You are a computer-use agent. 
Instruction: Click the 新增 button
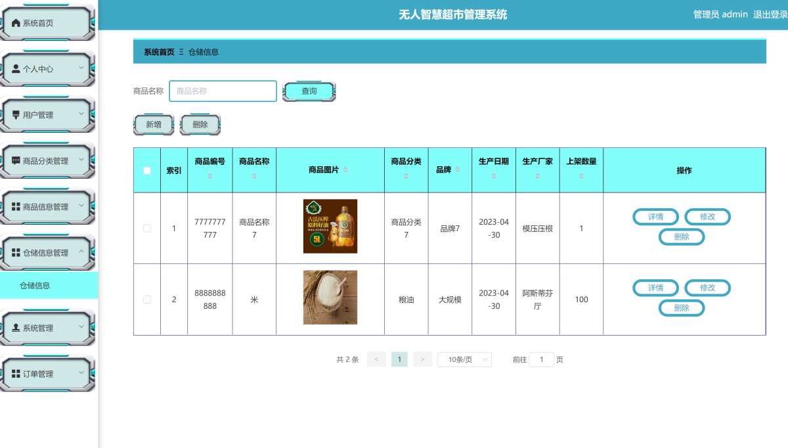coord(154,124)
